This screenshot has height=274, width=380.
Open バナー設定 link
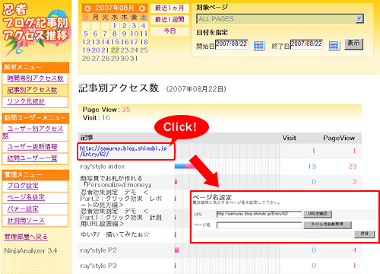pos(23,209)
